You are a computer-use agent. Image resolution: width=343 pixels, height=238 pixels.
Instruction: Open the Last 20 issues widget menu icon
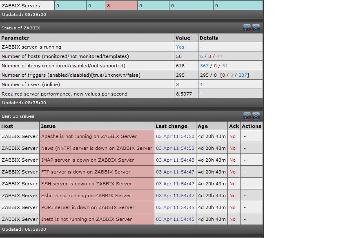pyautogui.click(x=247, y=116)
